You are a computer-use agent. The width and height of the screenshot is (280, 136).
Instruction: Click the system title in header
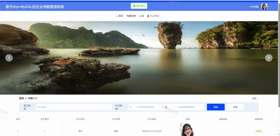coord(35,7)
